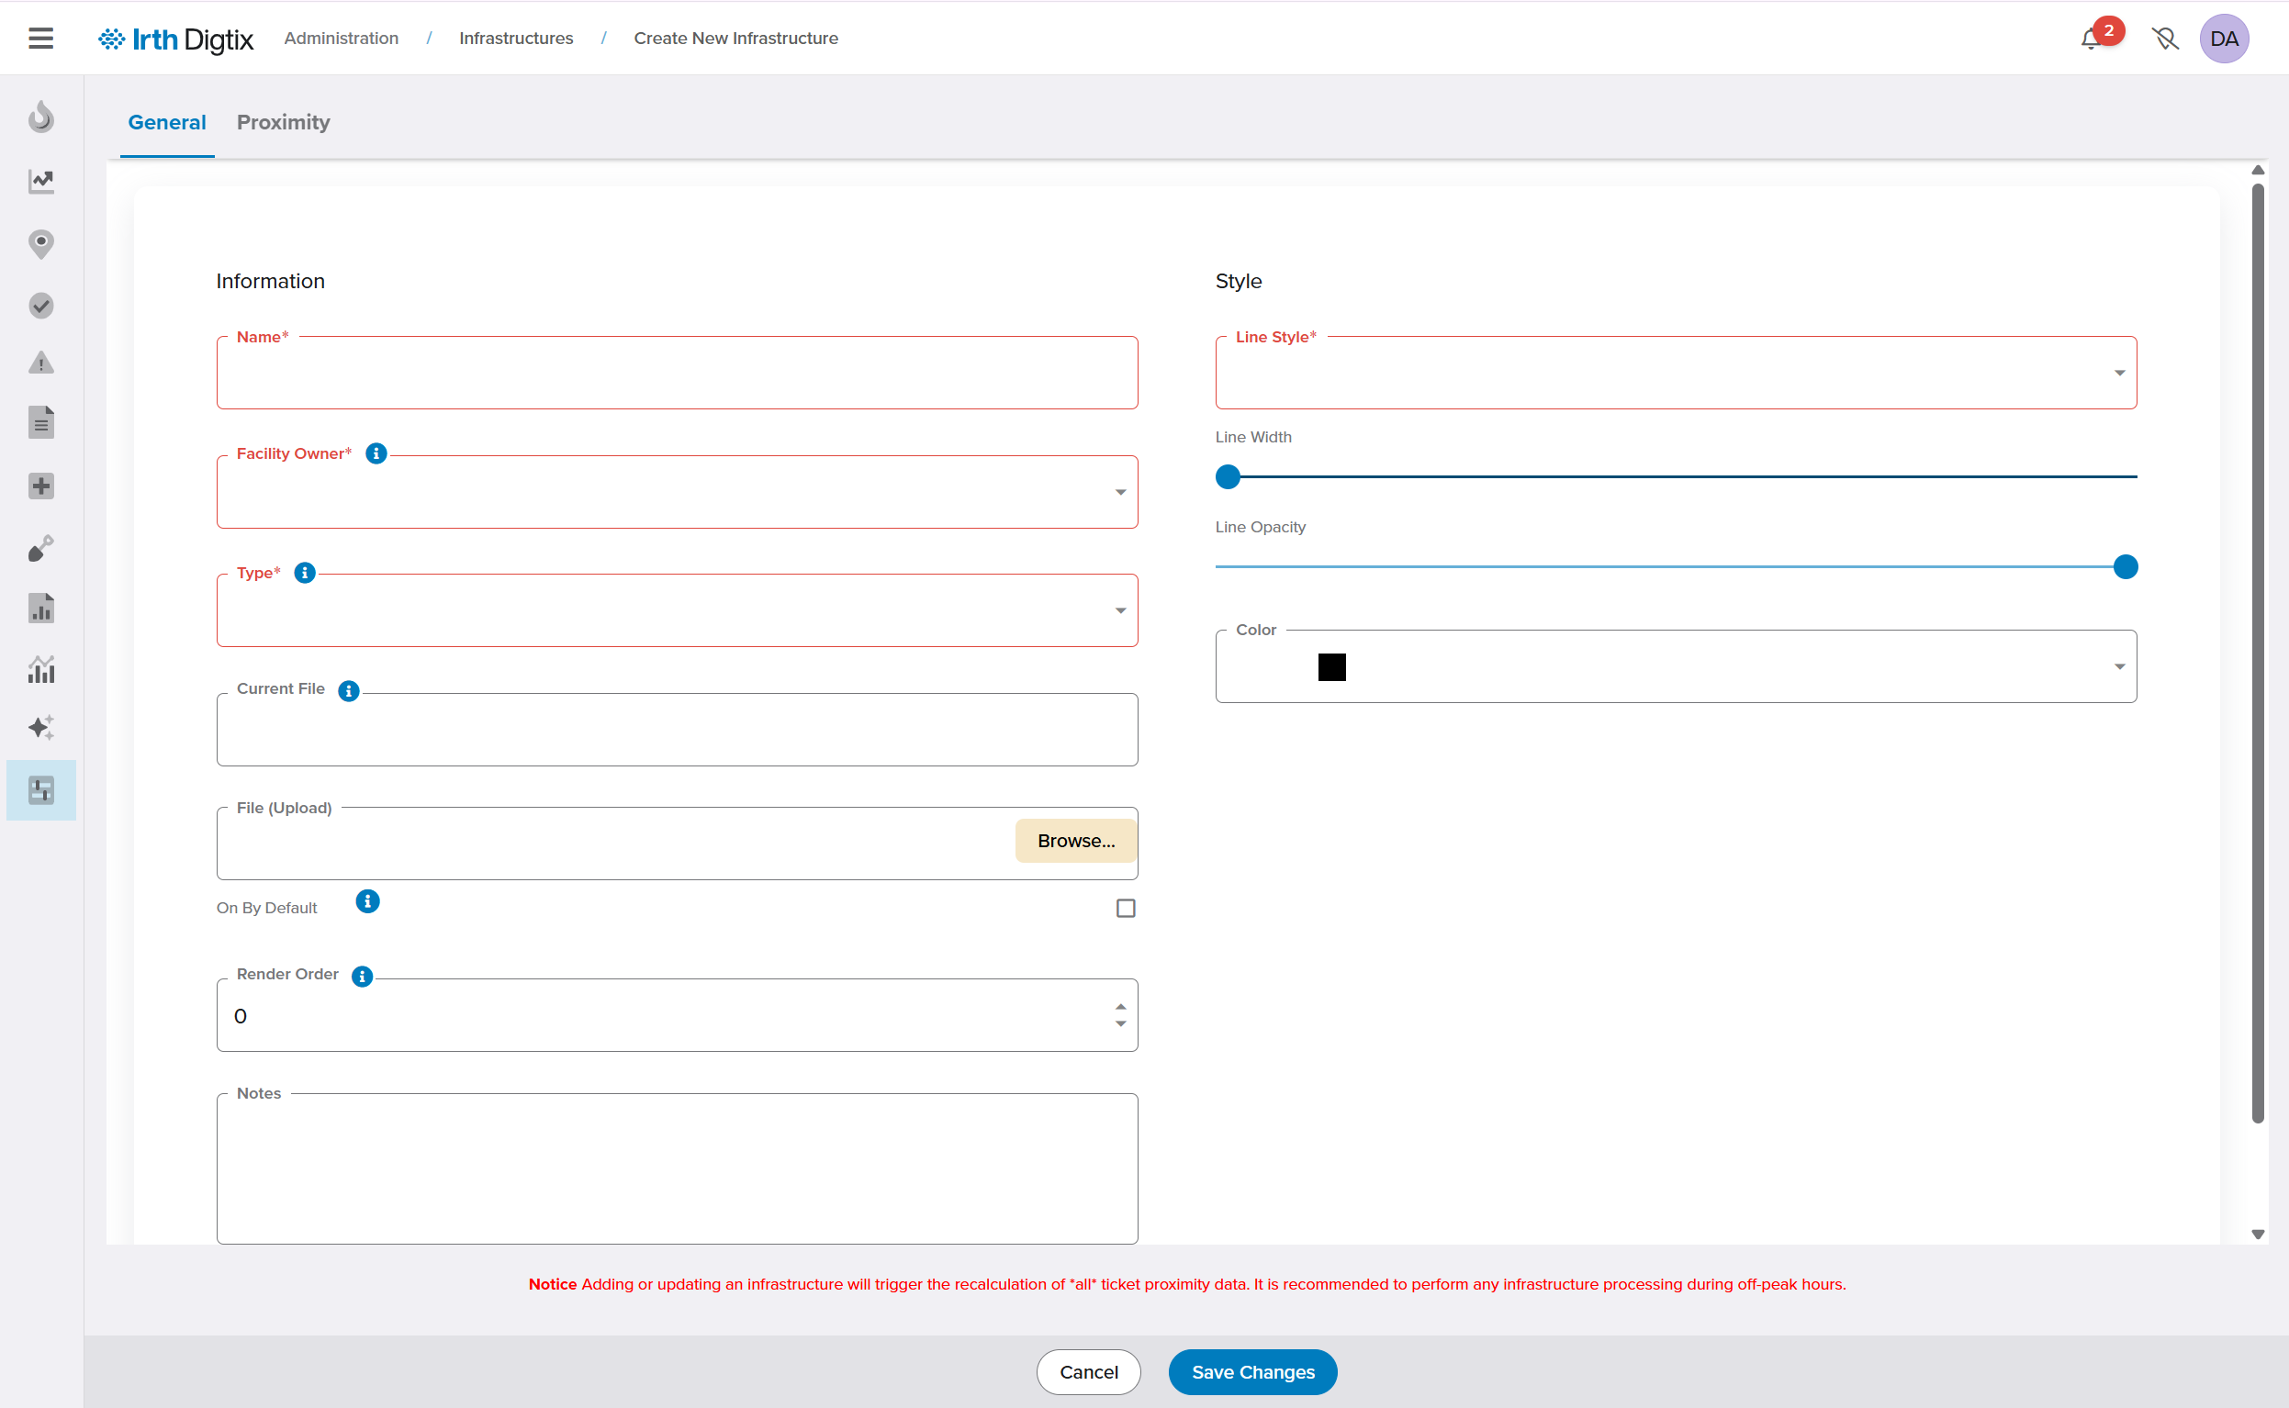Image resolution: width=2289 pixels, height=1408 pixels.
Task: Open the hamburger navigation menu
Action: click(x=41, y=39)
